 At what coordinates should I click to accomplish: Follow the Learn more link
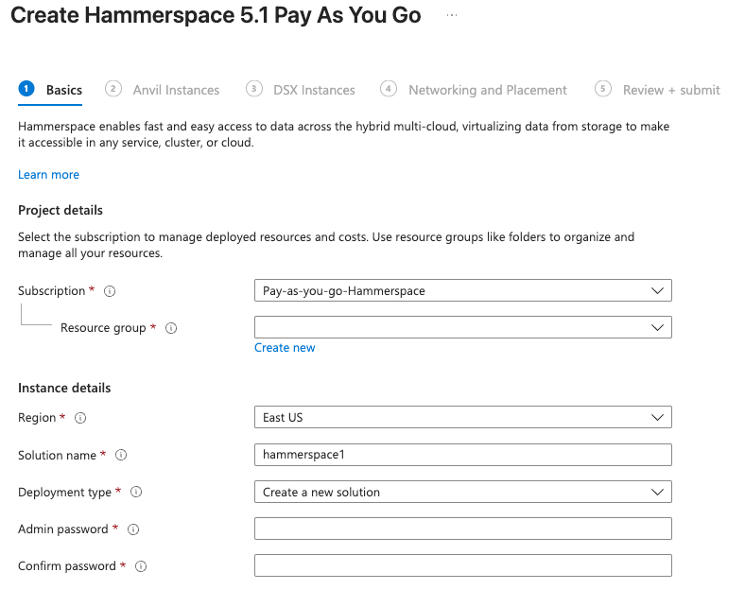pos(48,175)
